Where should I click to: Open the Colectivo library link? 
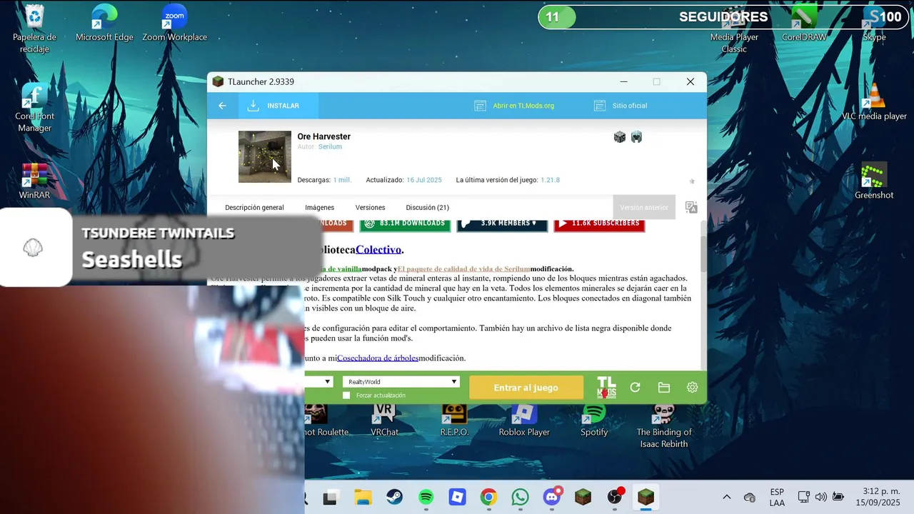pos(378,250)
